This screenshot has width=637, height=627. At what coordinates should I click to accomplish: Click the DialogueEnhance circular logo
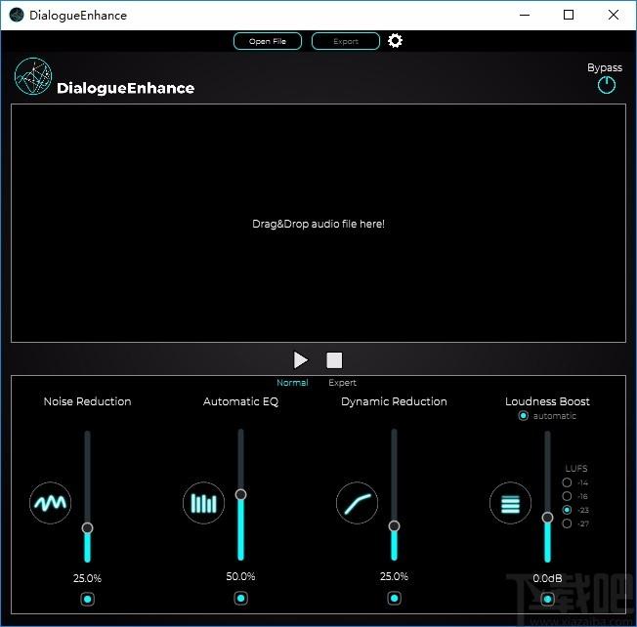pyautogui.click(x=33, y=76)
